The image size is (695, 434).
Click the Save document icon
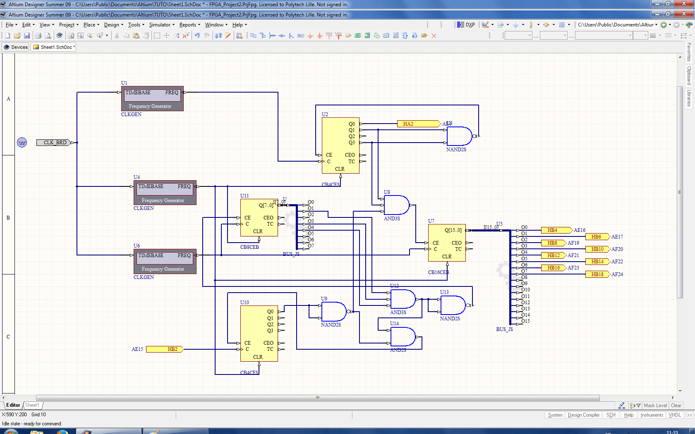[x=27, y=36]
